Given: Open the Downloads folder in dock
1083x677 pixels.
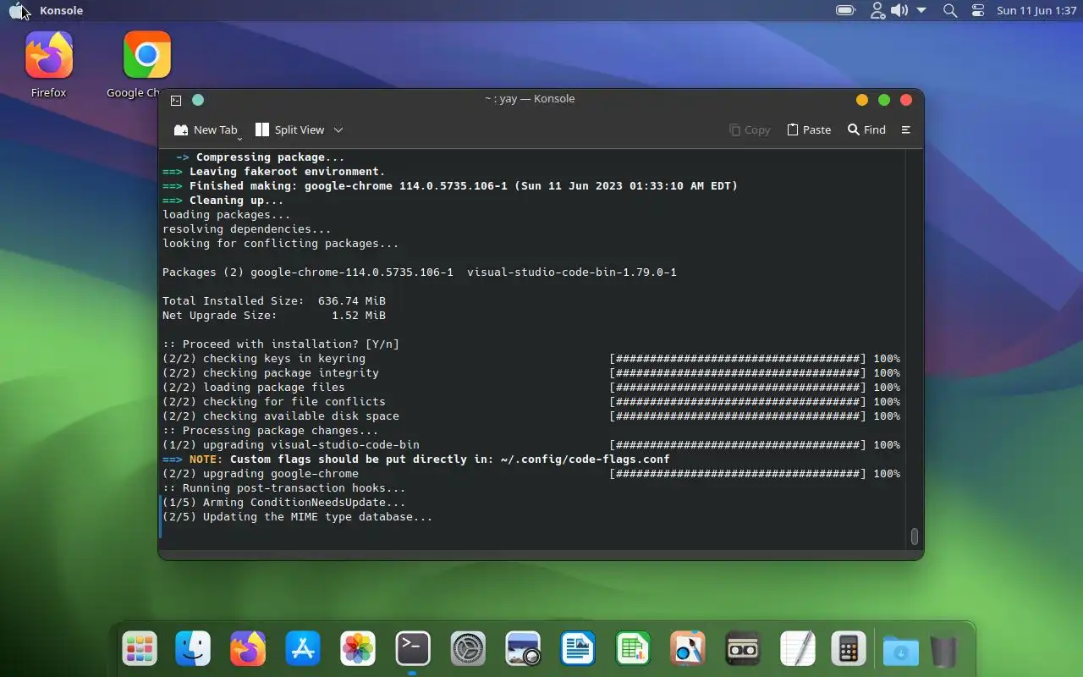Looking at the screenshot, I should pos(901,650).
